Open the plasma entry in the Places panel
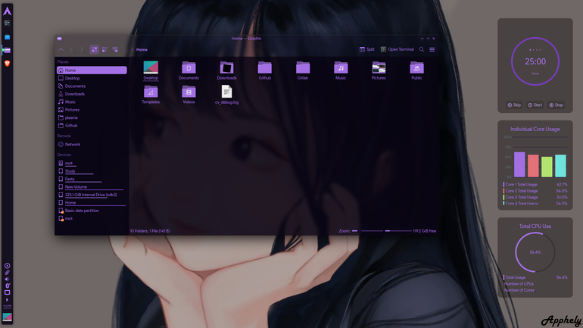 click(92, 117)
